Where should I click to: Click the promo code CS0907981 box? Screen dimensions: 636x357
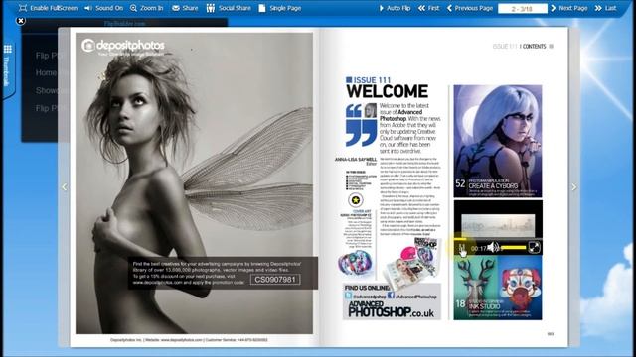click(x=275, y=280)
